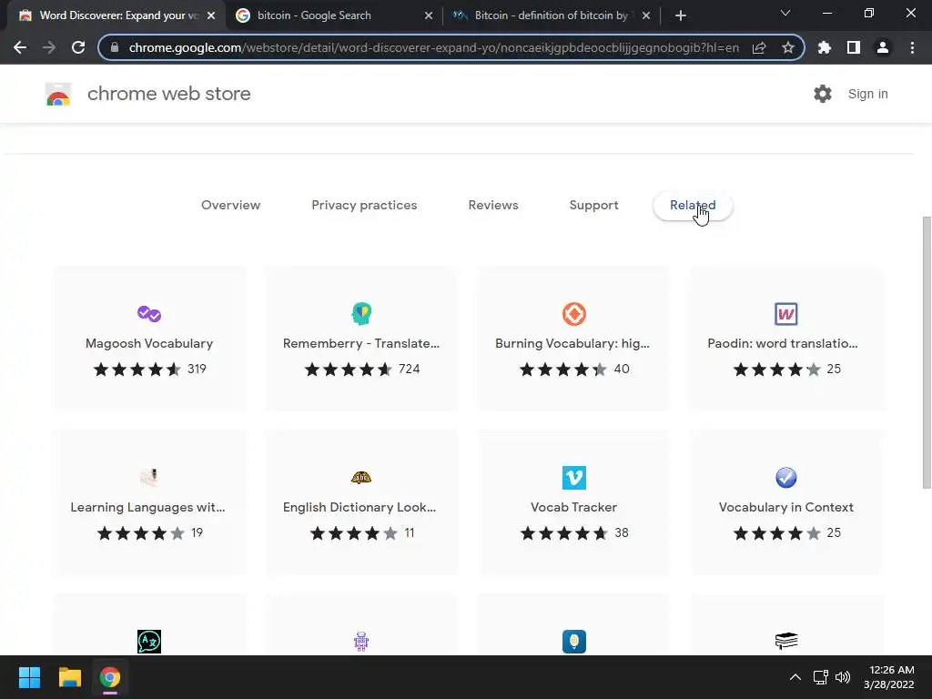The width and height of the screenshot is (932, 699).
Task: Open the tab search dropdown arrow
Action: [785, 13]
